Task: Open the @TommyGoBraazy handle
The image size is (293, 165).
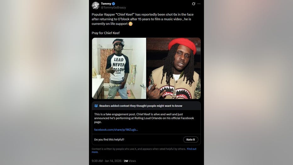Action: [x=113, y=8]
